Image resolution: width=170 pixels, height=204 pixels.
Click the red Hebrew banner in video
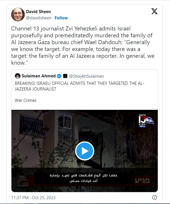(143, 181)
